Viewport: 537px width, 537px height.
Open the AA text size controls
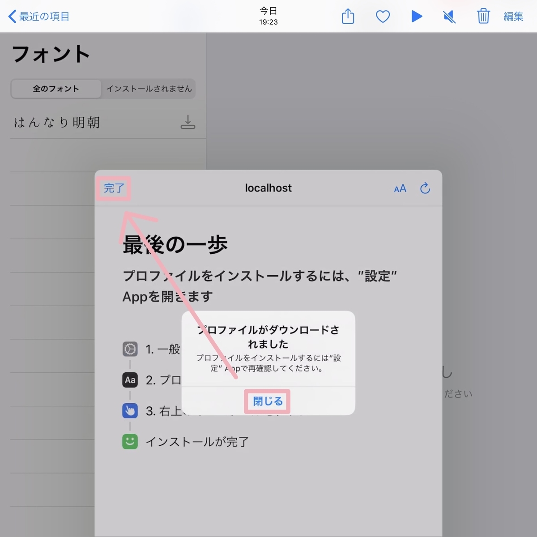400,188
